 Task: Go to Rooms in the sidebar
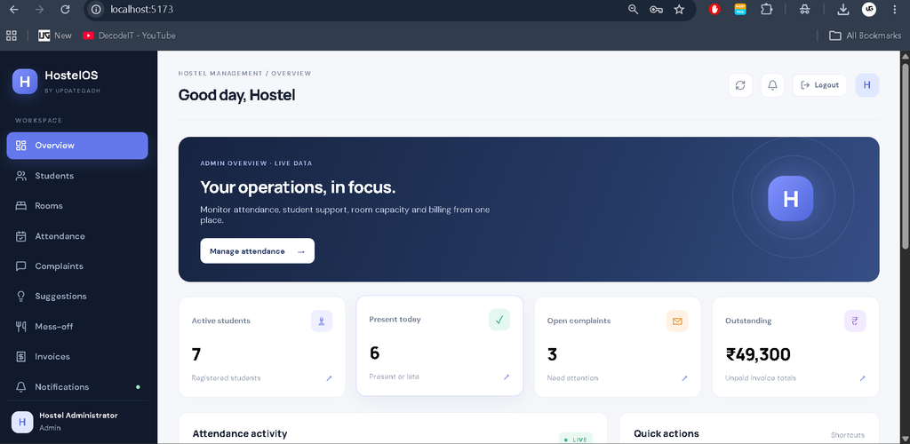pyautogui.click(x=77, y=206)
